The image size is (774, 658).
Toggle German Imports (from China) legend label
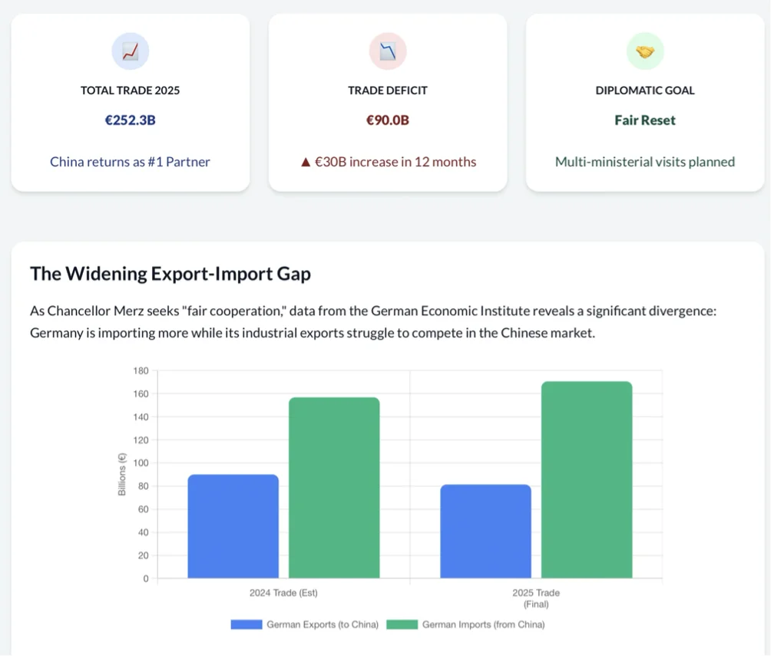pos(483,624)
